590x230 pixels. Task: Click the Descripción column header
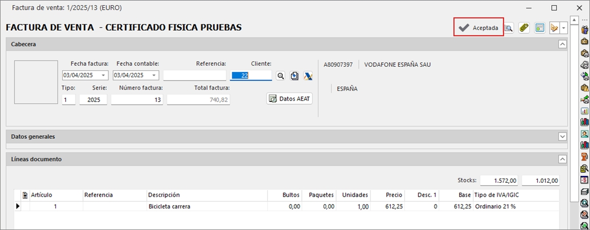[207, 195]
